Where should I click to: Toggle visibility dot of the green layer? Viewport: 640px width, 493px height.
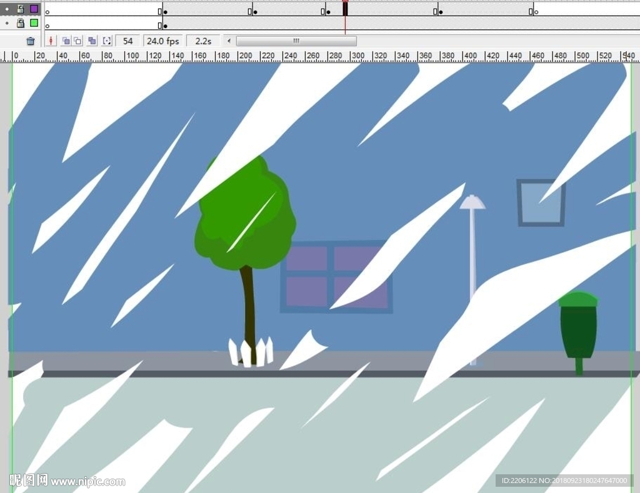click(7, 23)
